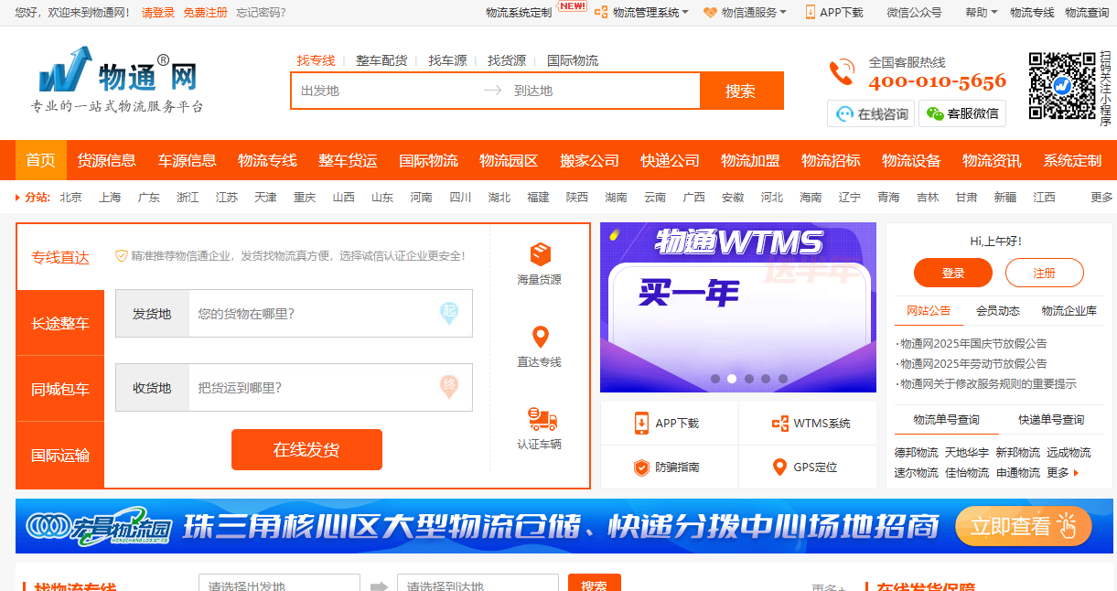Expand the 物流管理系统 dropdown
The image size is (1117, 591).
(643, 13)
